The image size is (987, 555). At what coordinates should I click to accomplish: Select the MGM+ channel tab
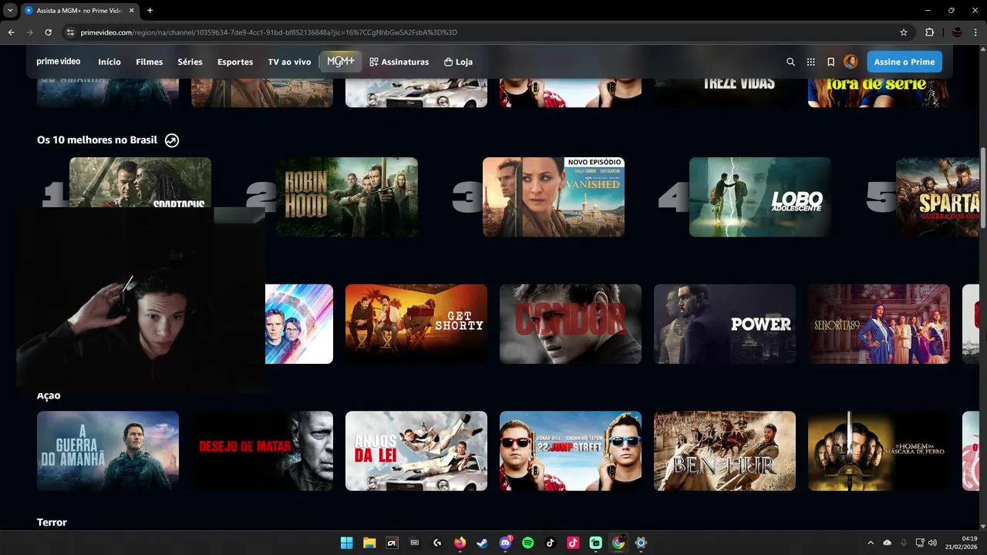click(x=340, y=61)
